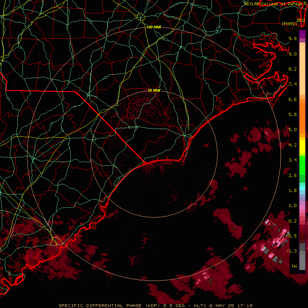Image resolution: width=308 pixels, height=308 pixels.
Task: Click the NEXLAB-College of DuPage label
Action: tap(273, 4)
